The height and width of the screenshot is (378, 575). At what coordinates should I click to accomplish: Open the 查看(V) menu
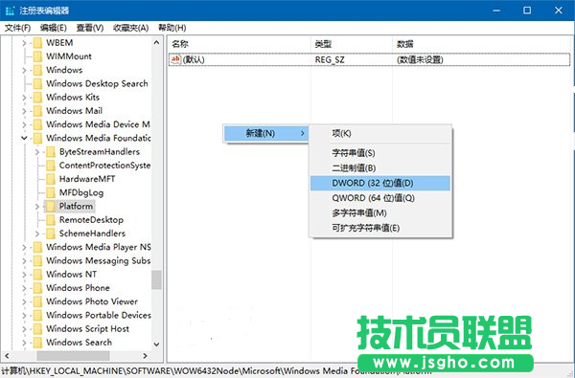[x=90, y=28]
